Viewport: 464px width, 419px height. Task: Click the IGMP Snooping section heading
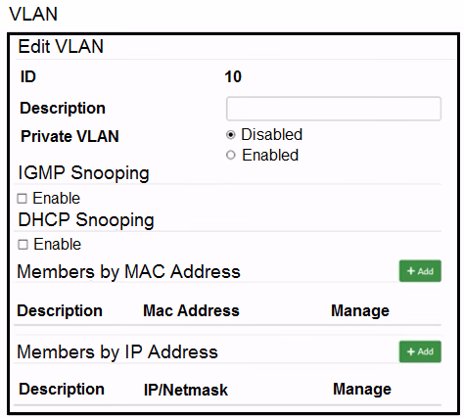click(x=83, y=173)
